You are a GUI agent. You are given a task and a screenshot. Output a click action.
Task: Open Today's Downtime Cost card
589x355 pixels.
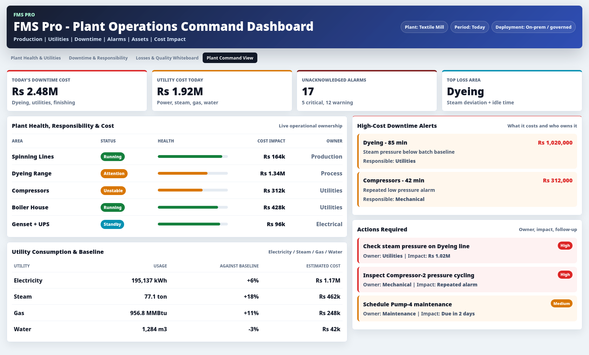77,91
